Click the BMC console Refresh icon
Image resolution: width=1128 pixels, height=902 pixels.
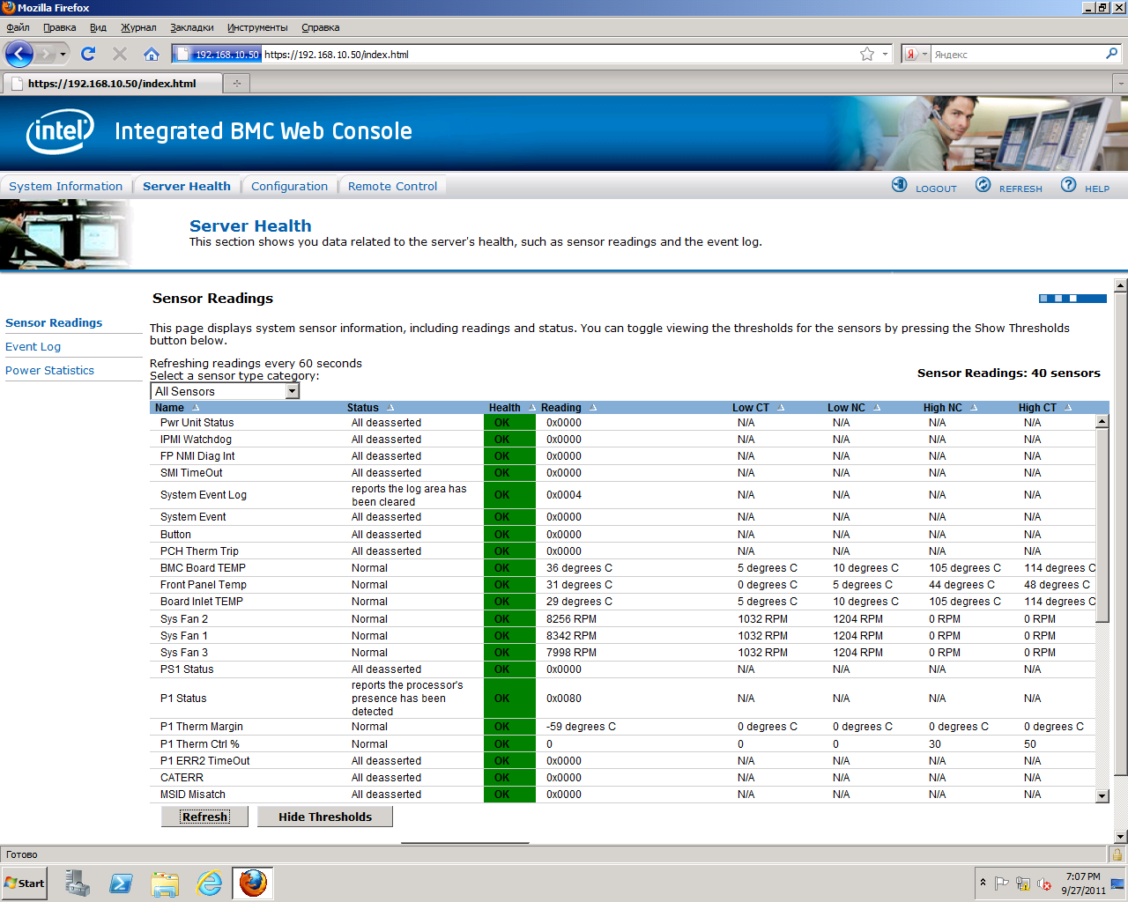point(983,185)
